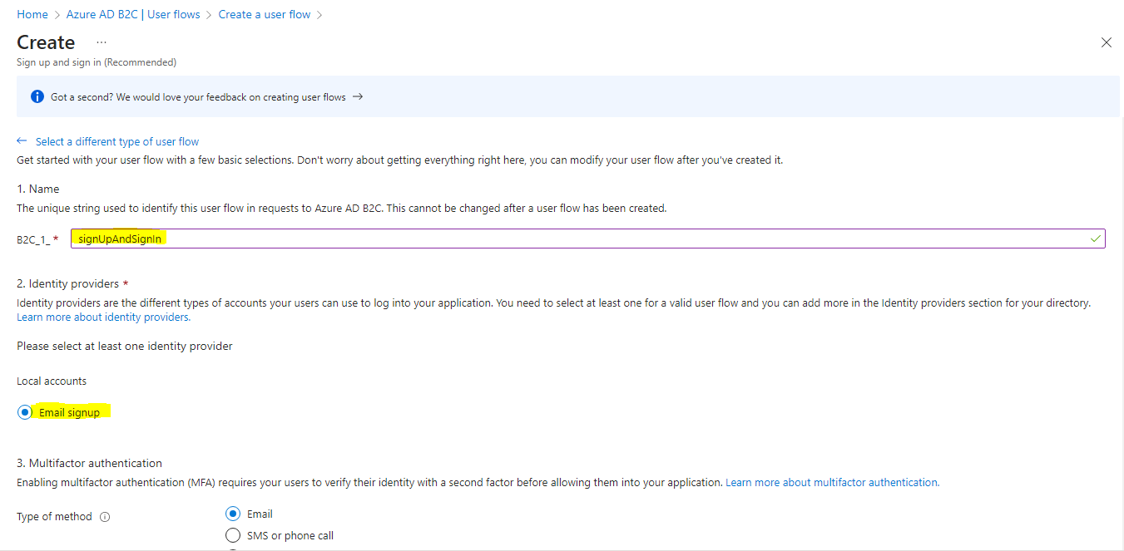Viewport: 1124px width, 551px height.
Task: Select SMS or phone call MFA method
Action: pos(233,535)
